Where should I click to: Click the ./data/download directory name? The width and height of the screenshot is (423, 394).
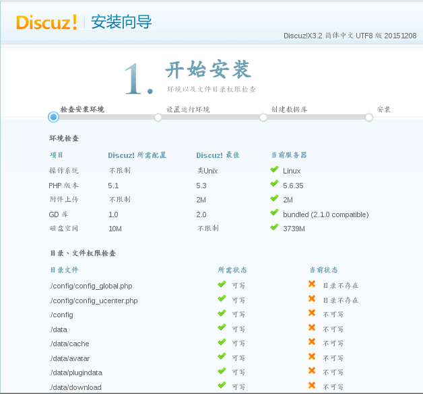tap(75, 387)
